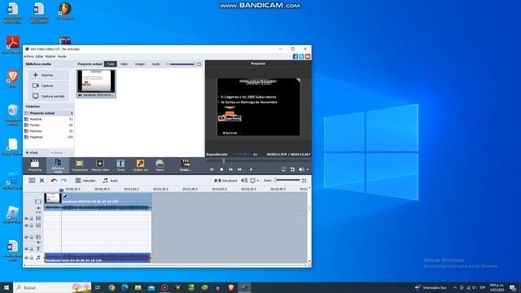Open the Menú disc tool

coord(160,165)
